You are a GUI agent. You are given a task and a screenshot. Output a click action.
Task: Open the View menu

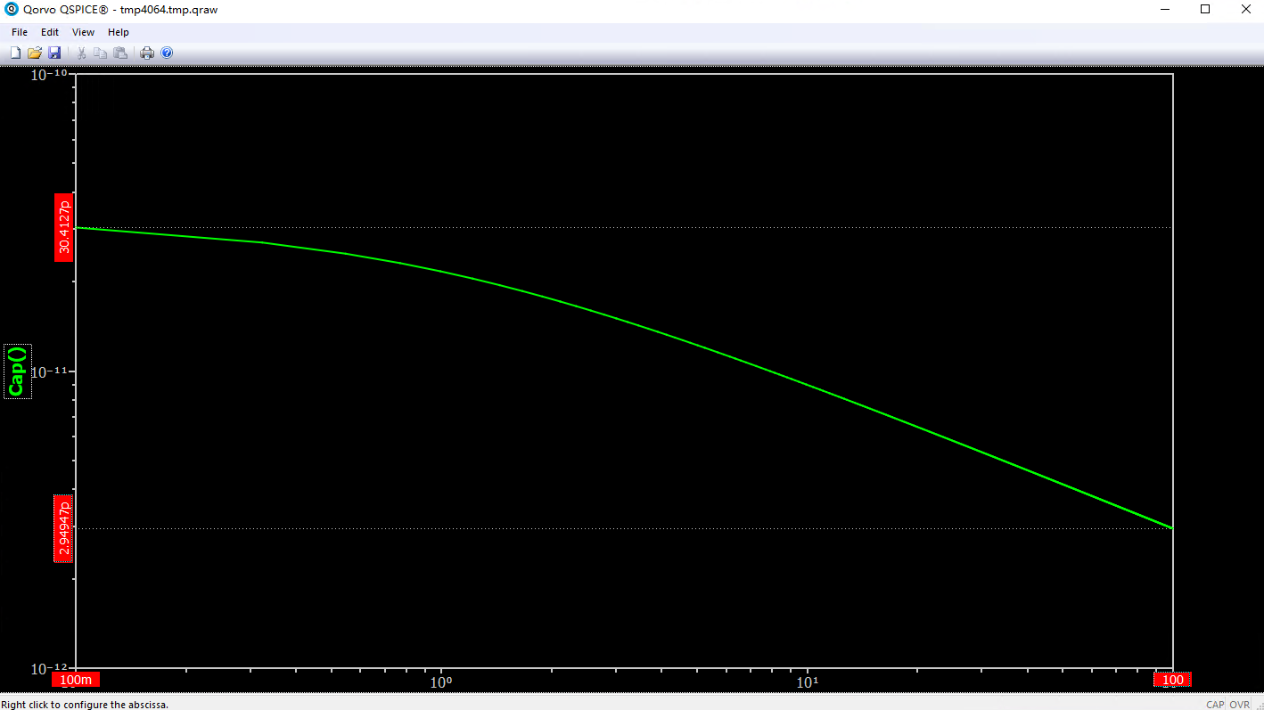click(x=83, y=32)
